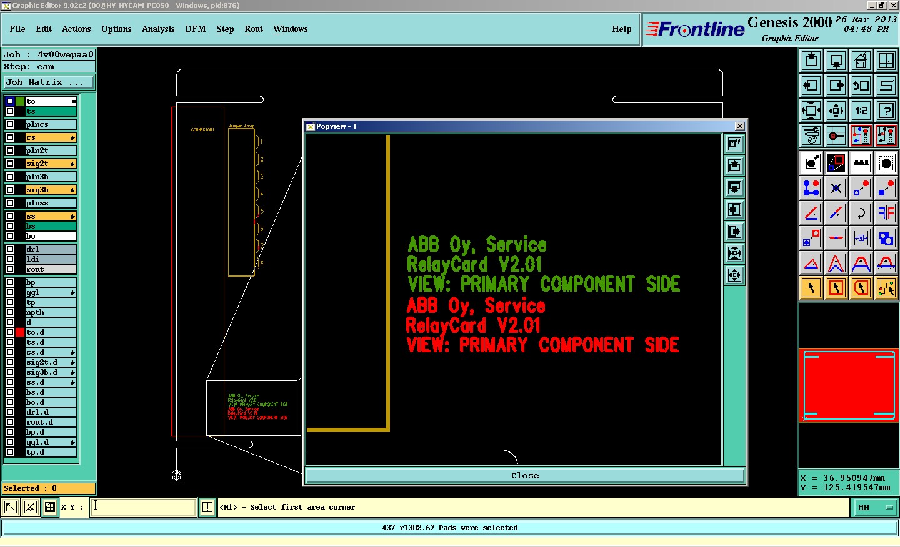Toggle the checkbox for layer ss
Screen dimensions: 900x547
coord(10,216)
